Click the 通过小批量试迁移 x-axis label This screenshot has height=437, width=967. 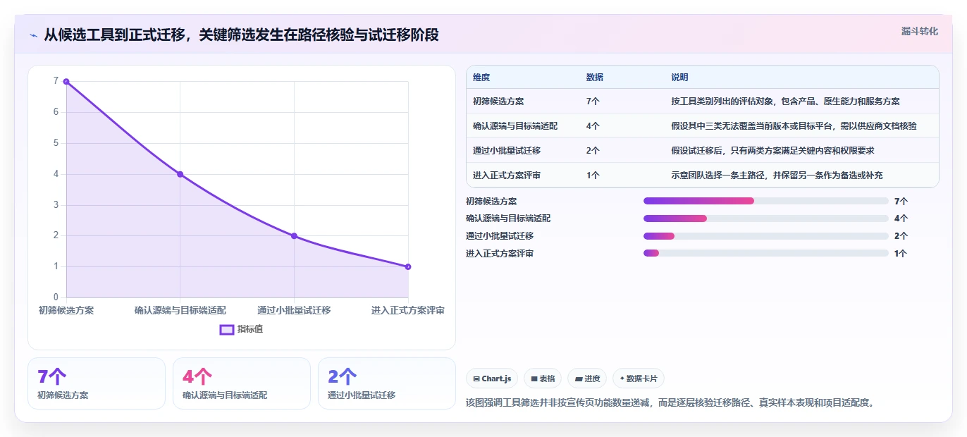[294, 310]
